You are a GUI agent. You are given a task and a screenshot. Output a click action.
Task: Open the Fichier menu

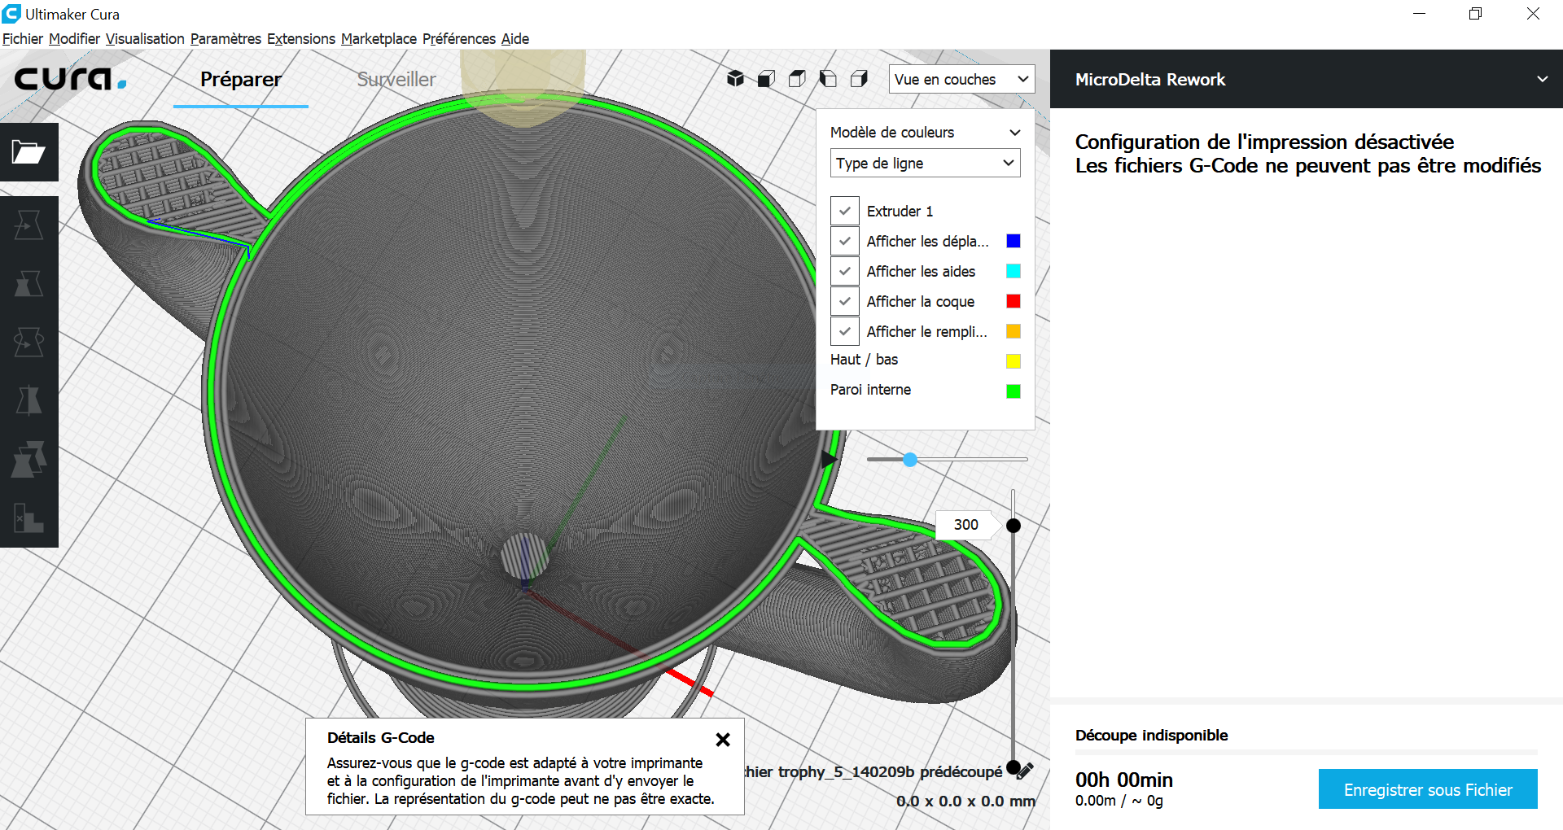[23, 38]
